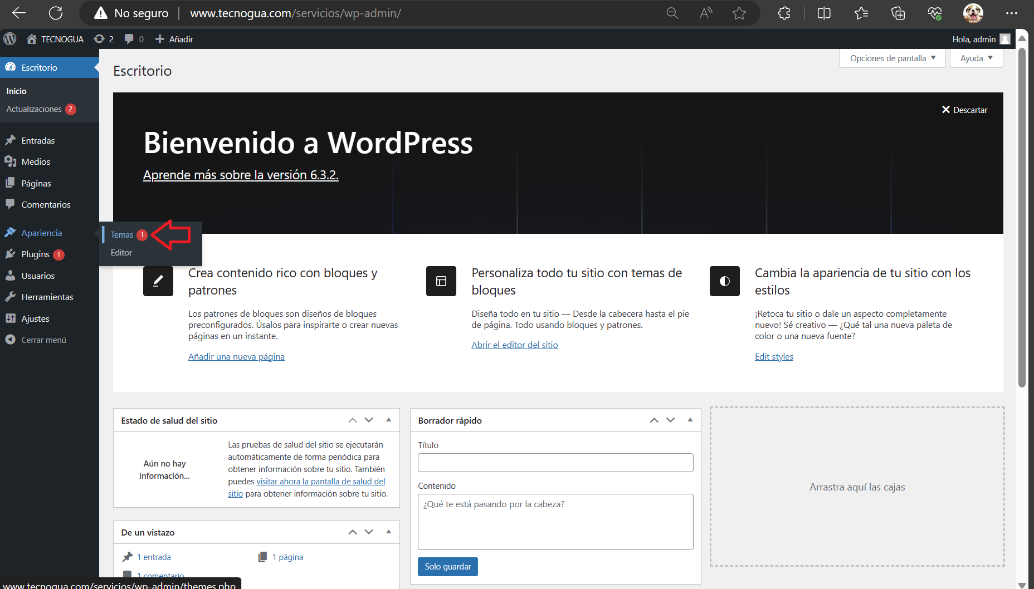Click the Añadir plus button in admin bar
Screen dimensions: 1034x589
[174, 39]
